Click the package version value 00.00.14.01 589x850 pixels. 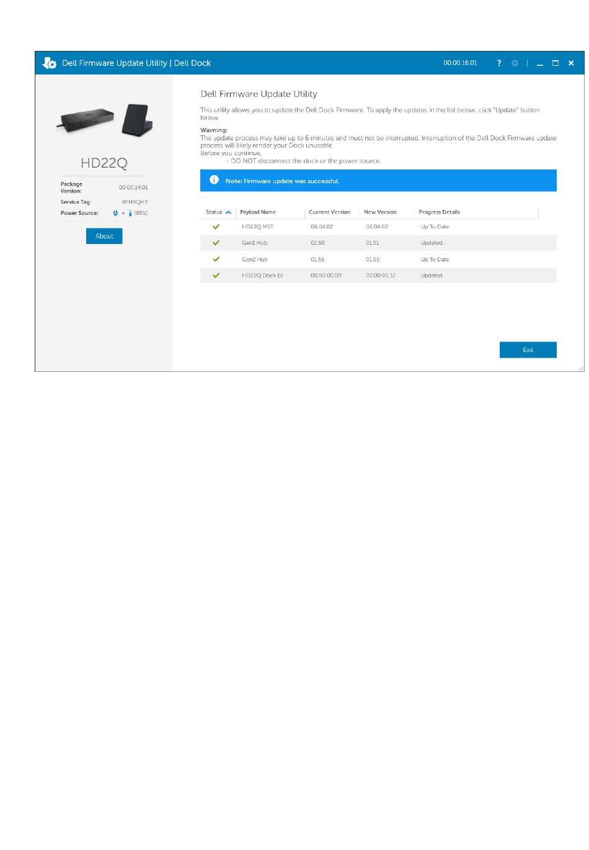(133, 188)
